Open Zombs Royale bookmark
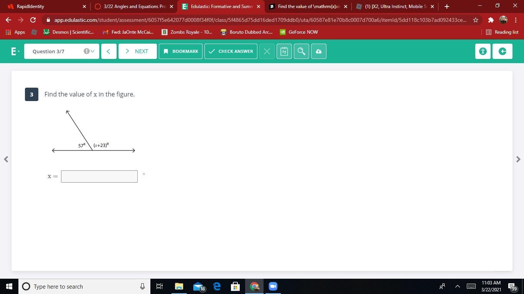Screen dimensions: 524x294 187,32
